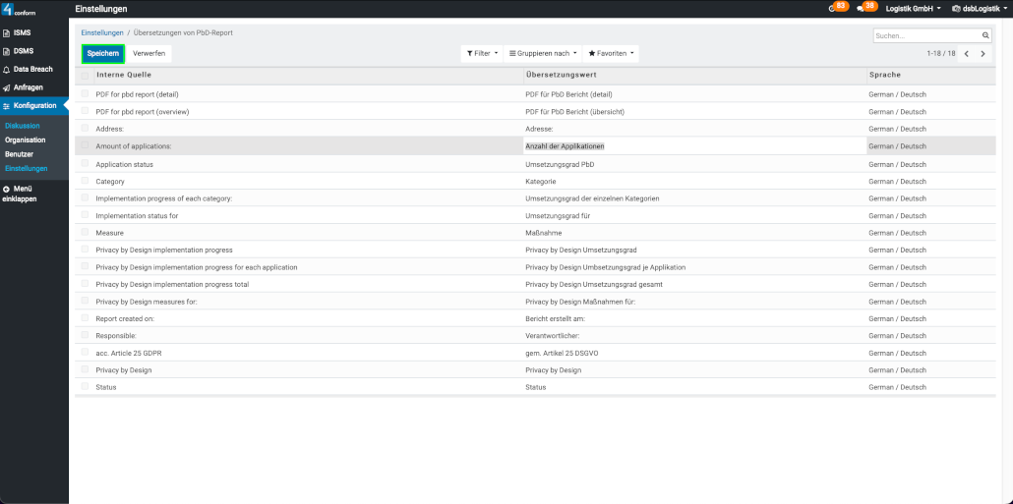The height and width of the screenshot is (504, 1013).
Task: Go to previous page arrow
Action: (966, 53)
